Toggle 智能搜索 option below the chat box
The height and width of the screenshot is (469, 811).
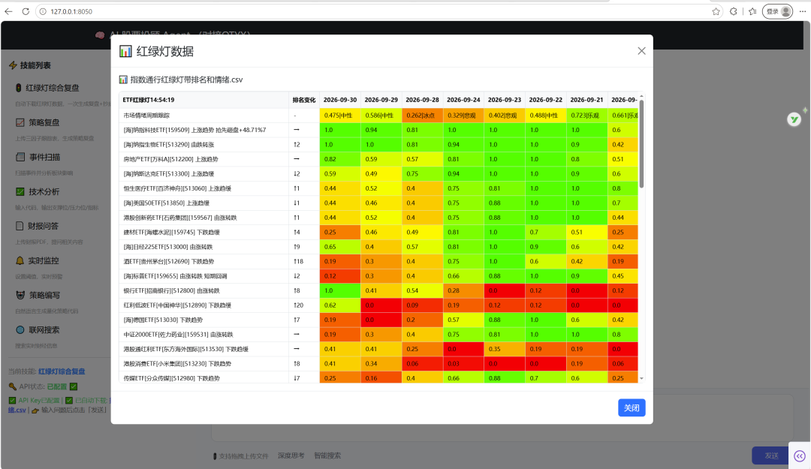327,455
